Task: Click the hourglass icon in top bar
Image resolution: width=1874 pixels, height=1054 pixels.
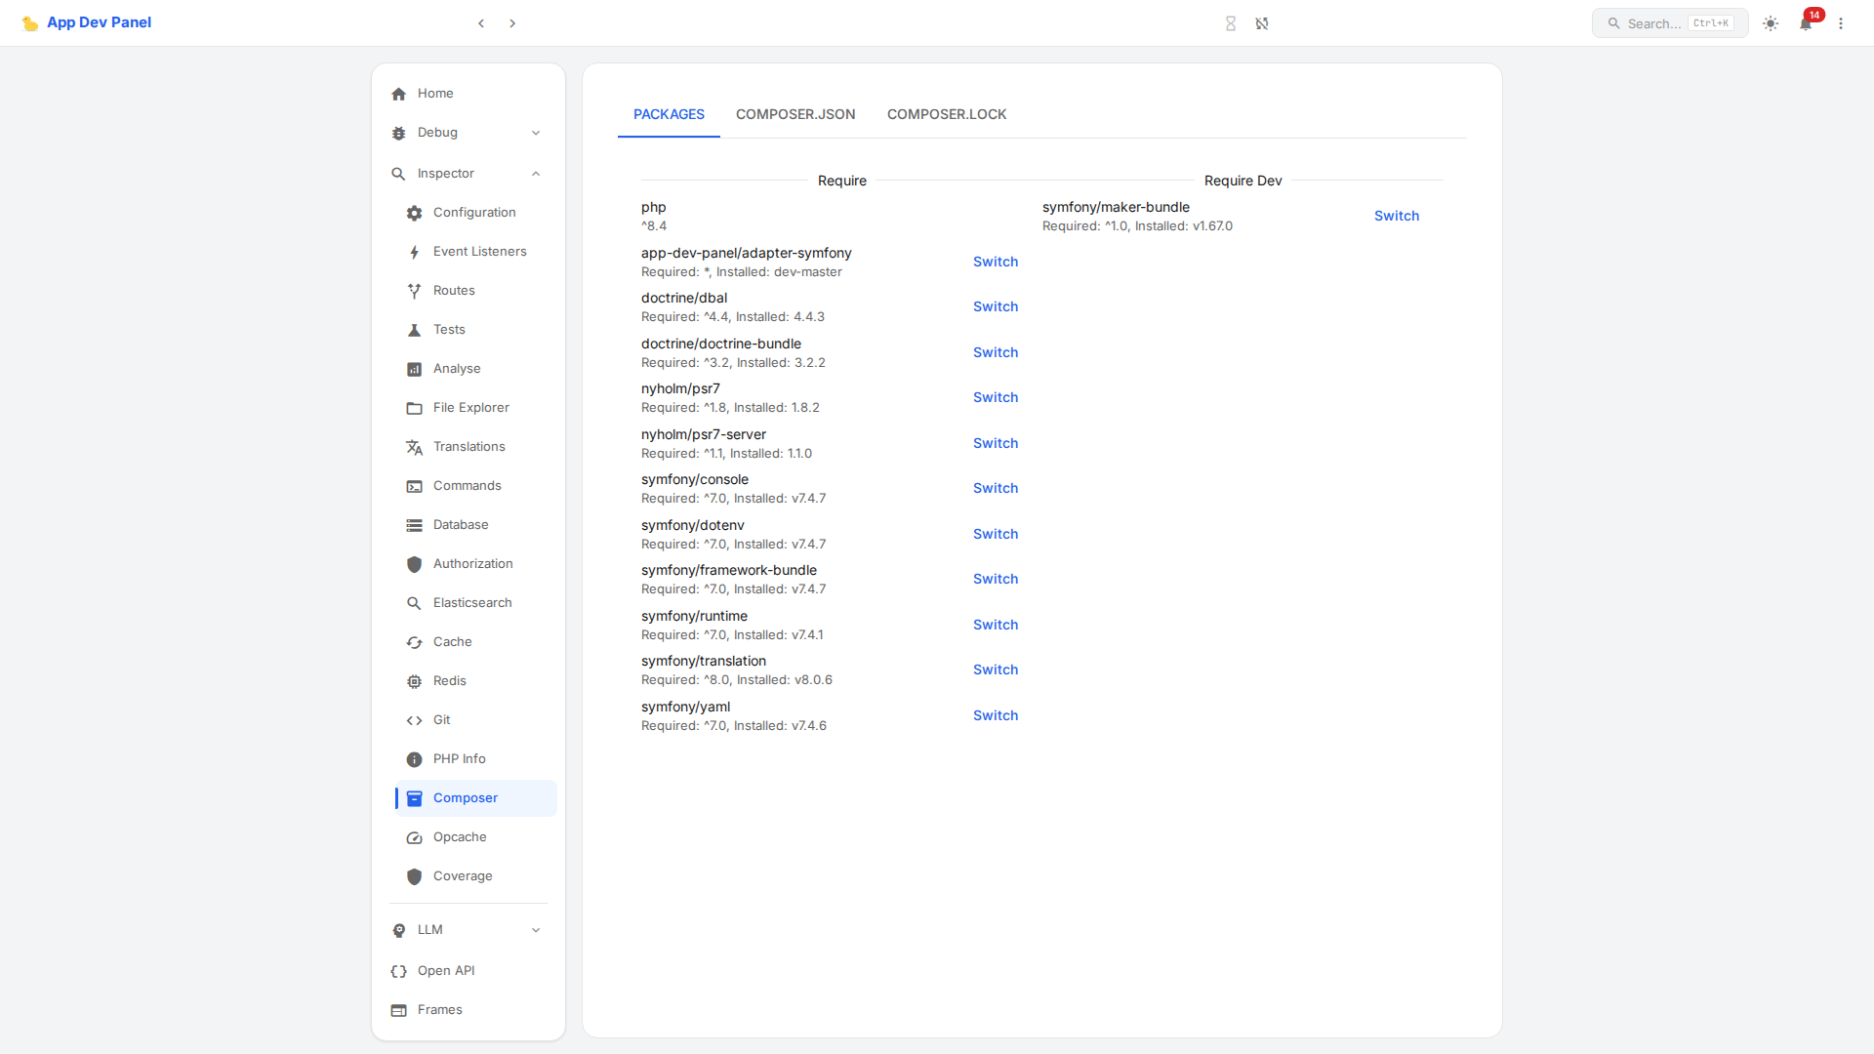Action: point(1231,22)
